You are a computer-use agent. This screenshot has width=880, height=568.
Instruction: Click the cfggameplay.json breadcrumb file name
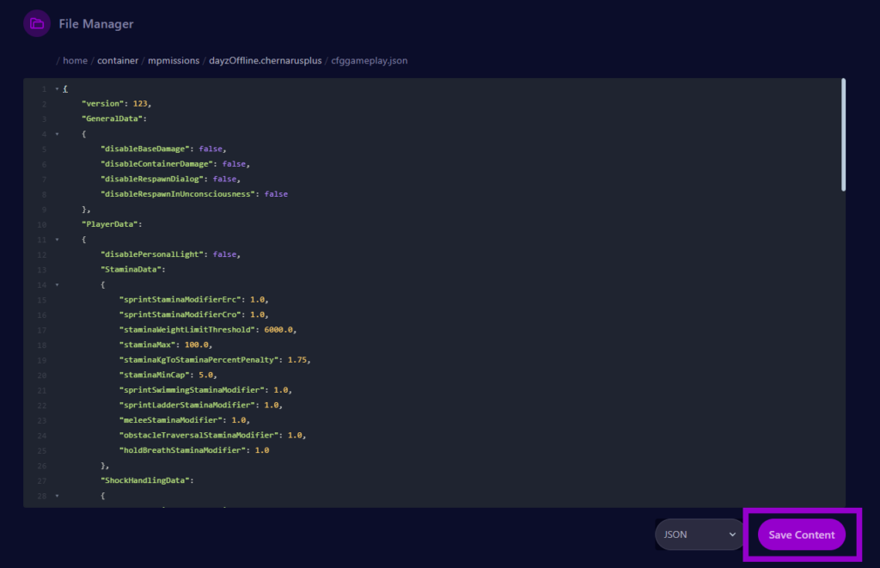click(371, 61)
